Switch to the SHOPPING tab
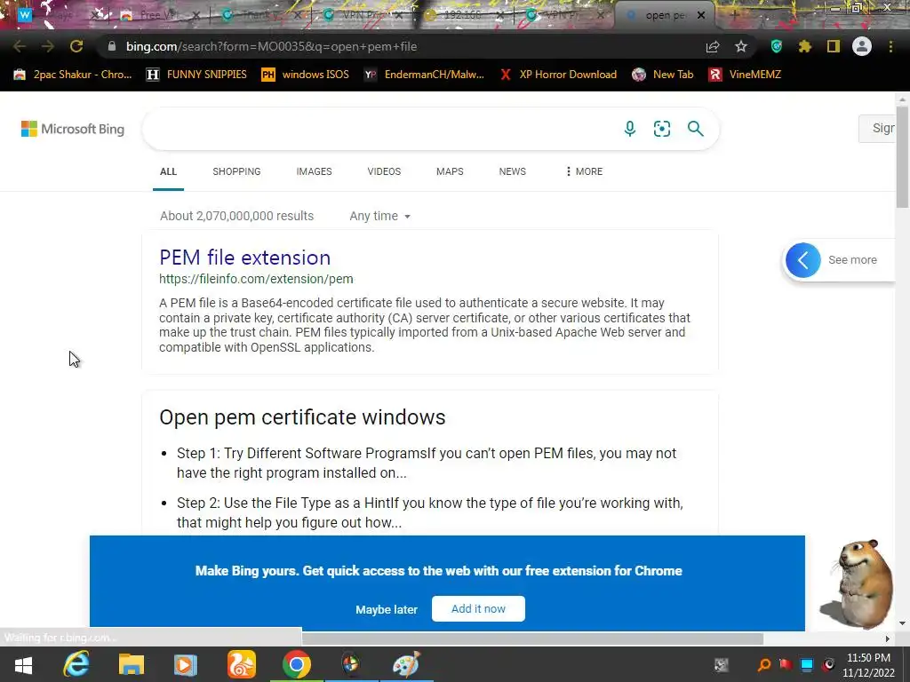Screen dimensions: 910x682 [236, 171]
